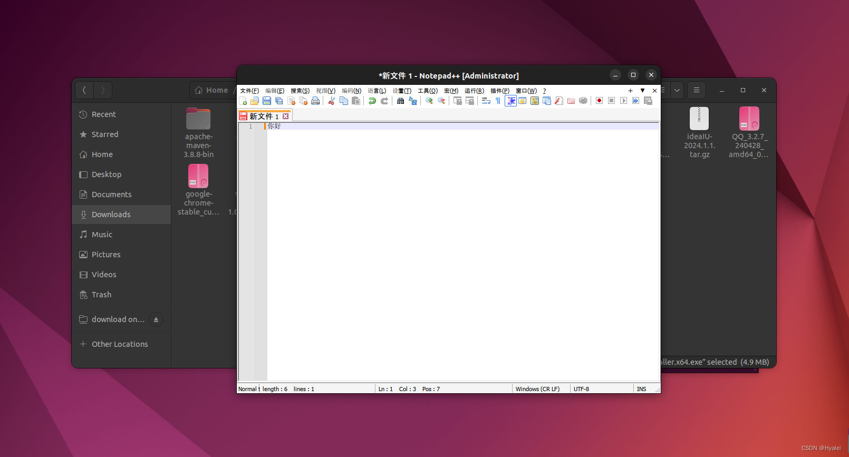Open Trash in Files sidebar
The width and height of the screenshot is (849, 457).
click(121, 295)
